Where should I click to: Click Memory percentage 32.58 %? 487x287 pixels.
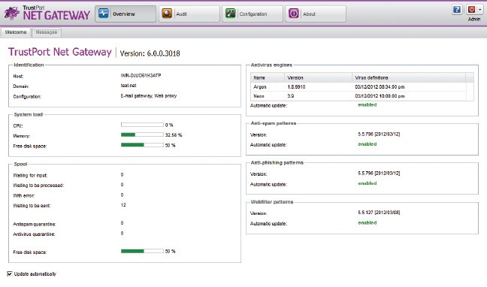tap(174, 135)
